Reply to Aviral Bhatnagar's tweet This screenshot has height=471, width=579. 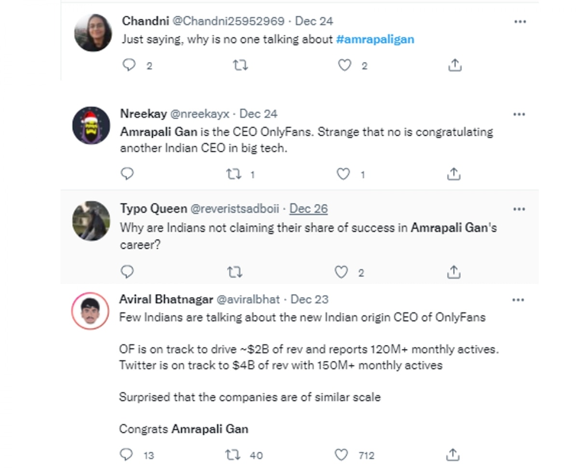tap(126, 455)
